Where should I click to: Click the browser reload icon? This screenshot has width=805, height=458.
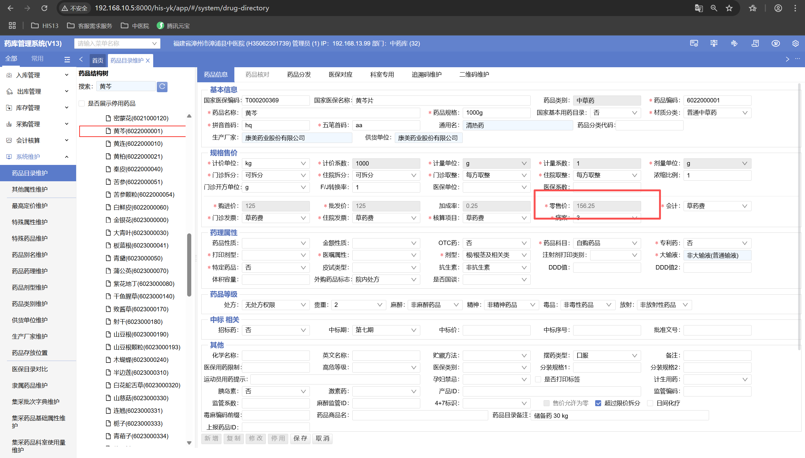click(44, 8)
